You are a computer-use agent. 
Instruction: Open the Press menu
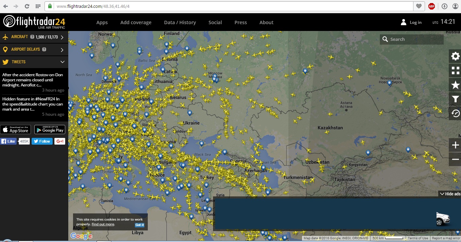click(x=241, y=22)
